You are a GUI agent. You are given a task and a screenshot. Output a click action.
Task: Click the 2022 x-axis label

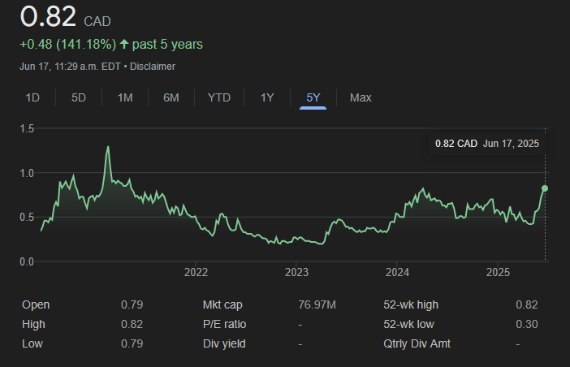(196, 272)
